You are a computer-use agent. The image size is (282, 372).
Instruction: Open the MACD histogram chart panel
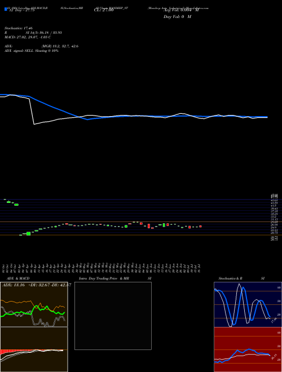(34, 349)
